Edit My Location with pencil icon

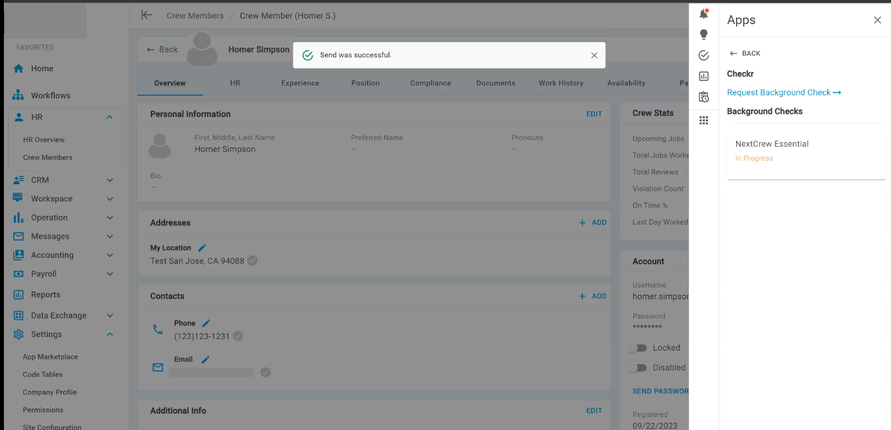point(202,248)
